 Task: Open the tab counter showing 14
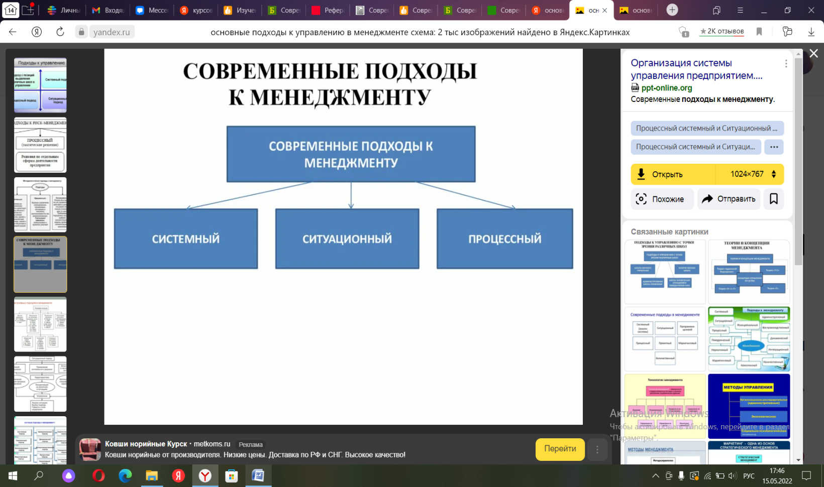11,10
